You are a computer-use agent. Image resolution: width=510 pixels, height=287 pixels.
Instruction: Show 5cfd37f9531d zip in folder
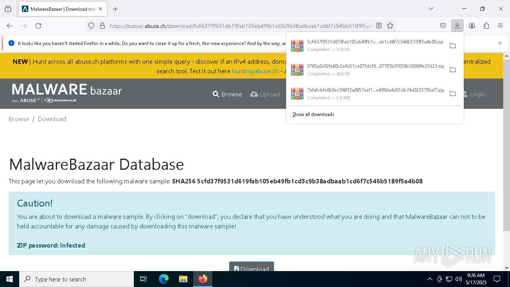click(453, 45)
